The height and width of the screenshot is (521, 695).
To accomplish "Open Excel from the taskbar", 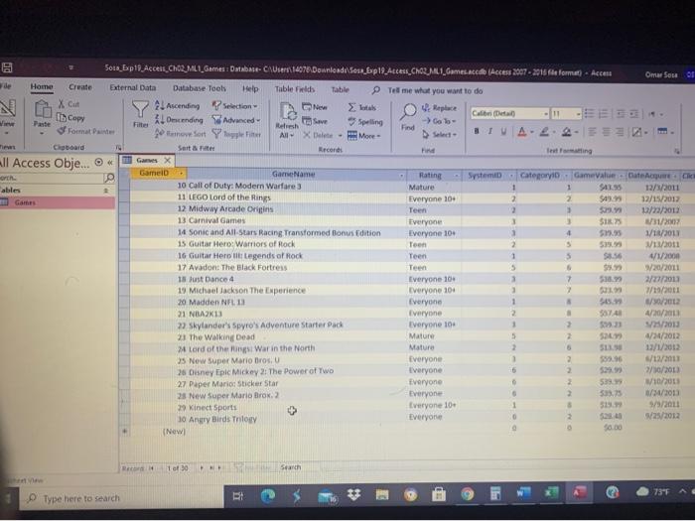I will [551, 492].
